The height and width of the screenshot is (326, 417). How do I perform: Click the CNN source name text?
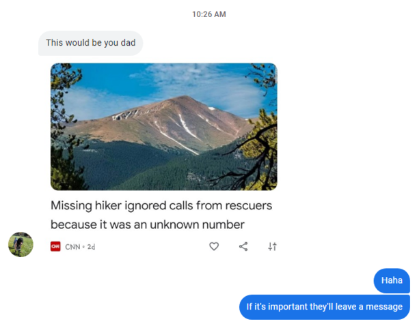[72, 247]
